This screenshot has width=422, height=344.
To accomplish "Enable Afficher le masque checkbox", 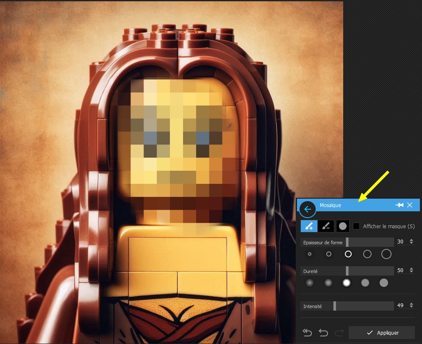I will tap(356, 226).
